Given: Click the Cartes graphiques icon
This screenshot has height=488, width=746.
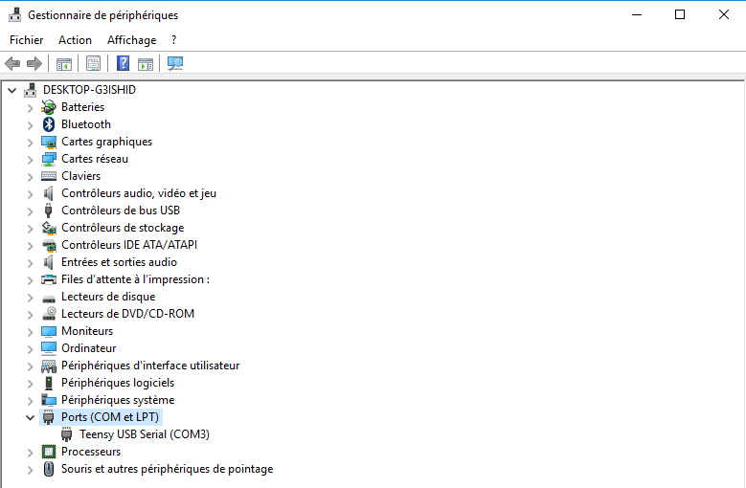Looking at the screenshot, I should coord(49,142).
